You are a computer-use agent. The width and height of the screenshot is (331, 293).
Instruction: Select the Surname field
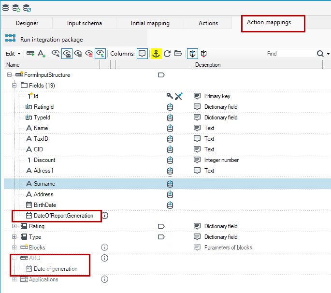tap(44, 184)
